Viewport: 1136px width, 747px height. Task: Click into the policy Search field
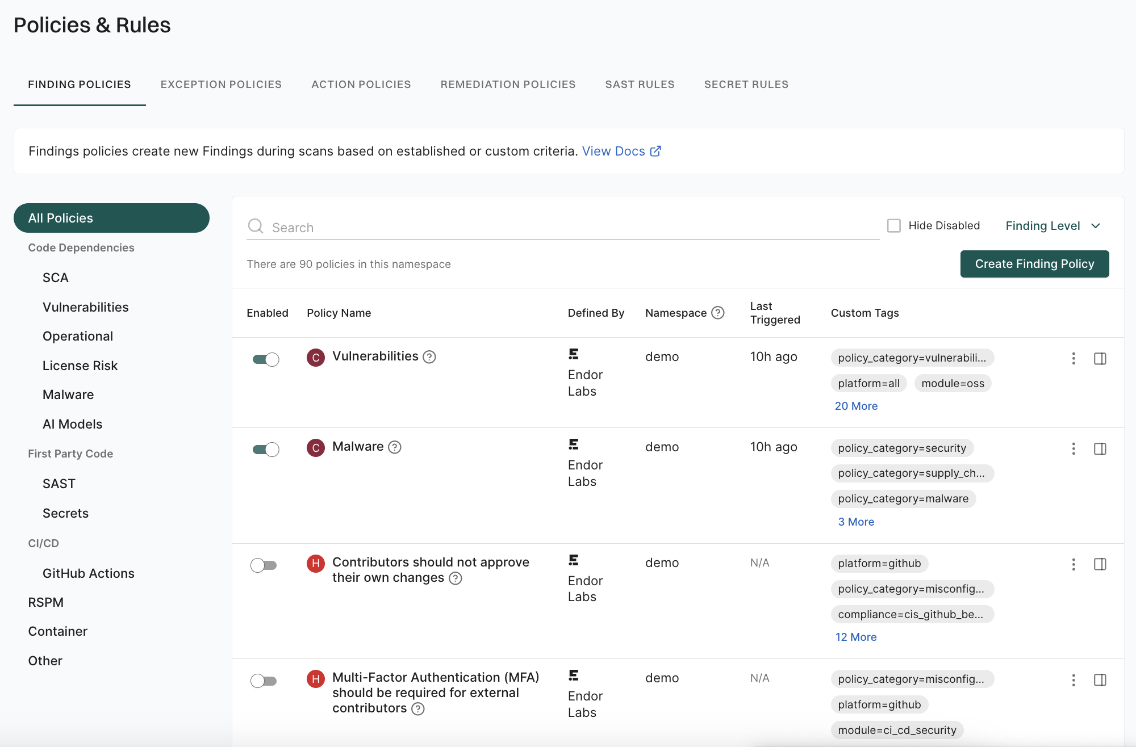(568, 228)
